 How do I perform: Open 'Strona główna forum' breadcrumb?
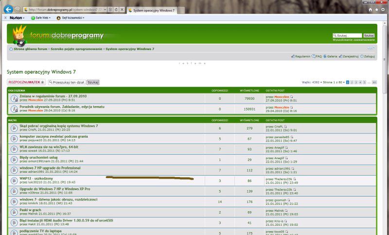click(30, 49)
